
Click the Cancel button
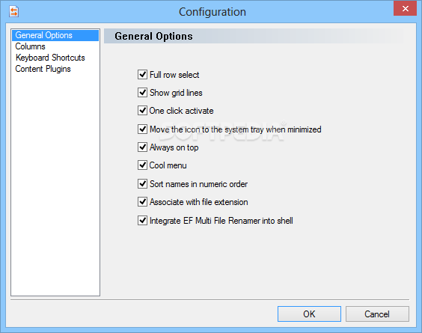tap(377, 314)
